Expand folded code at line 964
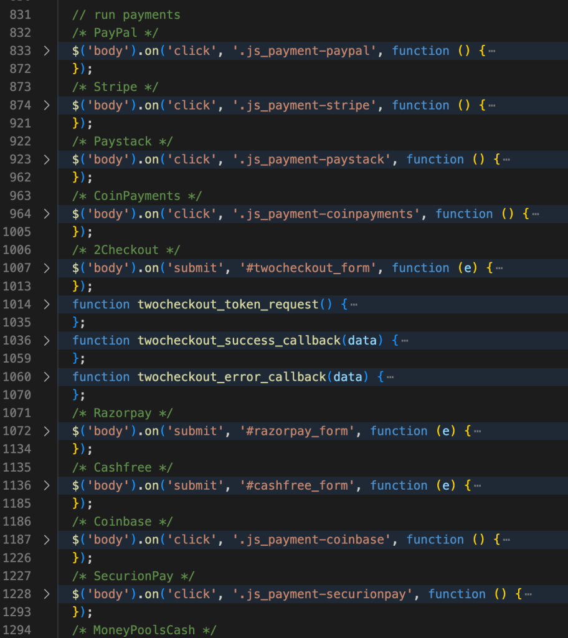This screenshot has height=638, width=568. [x=47, y=214]
